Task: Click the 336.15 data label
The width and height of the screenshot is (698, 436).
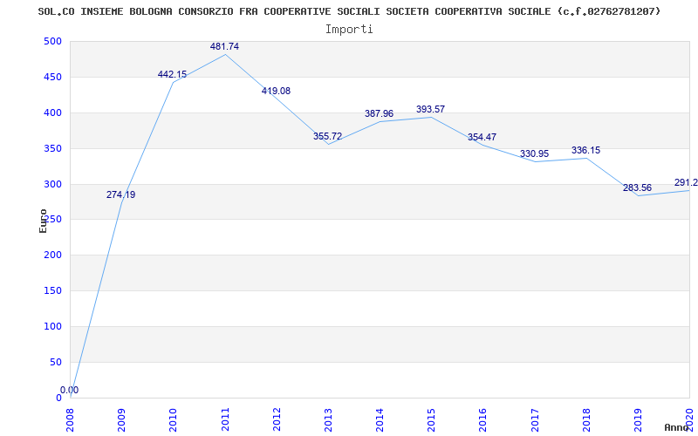Action: click(585, 150)
